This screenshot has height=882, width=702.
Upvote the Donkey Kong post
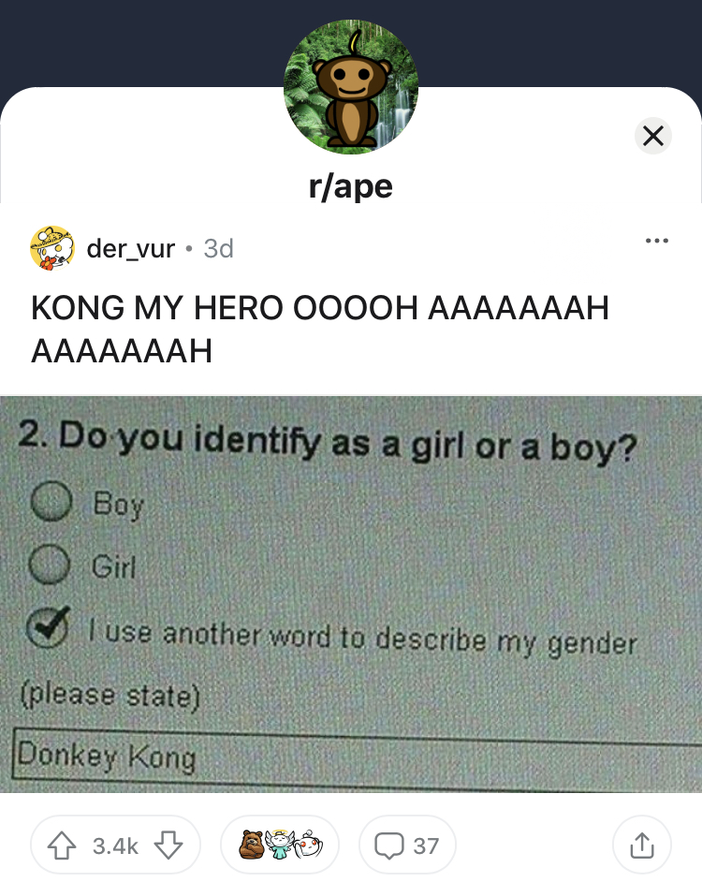pos(62,845)
